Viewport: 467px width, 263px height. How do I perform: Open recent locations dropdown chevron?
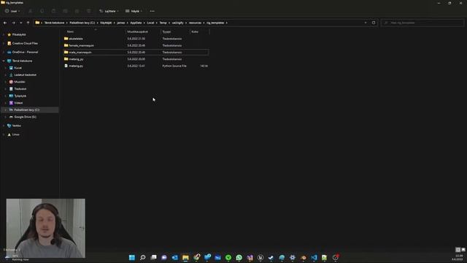click(x=20, y=23)
